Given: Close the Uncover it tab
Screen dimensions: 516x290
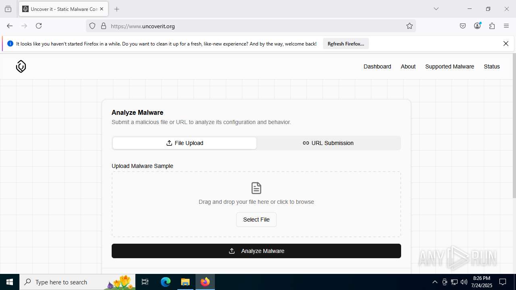Looking at the screenshot, I should click(102, 9).
